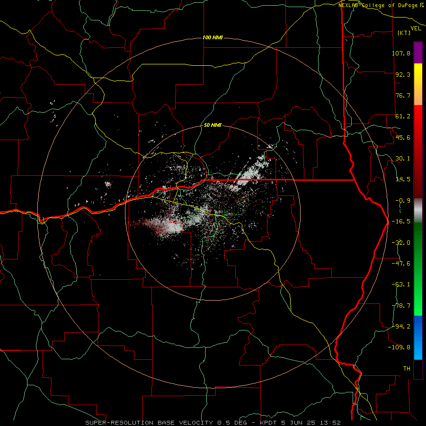Pick the purple segment of velocity scale
Screen dimensions: 426x426
pos(418,53)
